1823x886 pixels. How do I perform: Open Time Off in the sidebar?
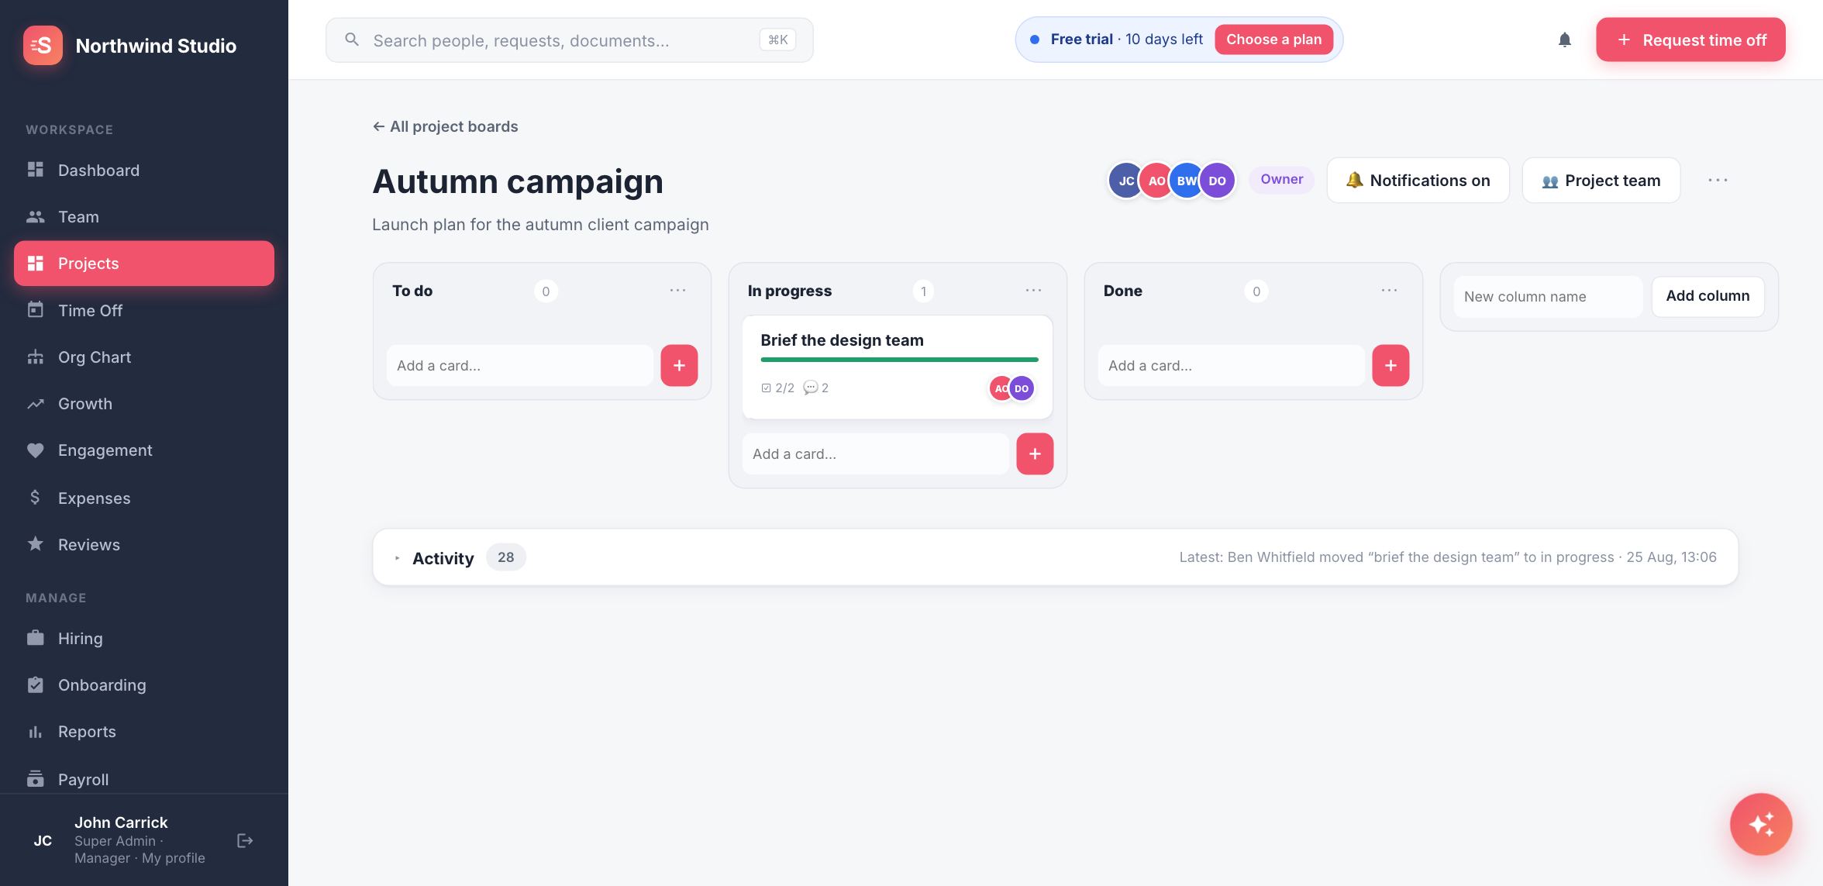[144, 310]
